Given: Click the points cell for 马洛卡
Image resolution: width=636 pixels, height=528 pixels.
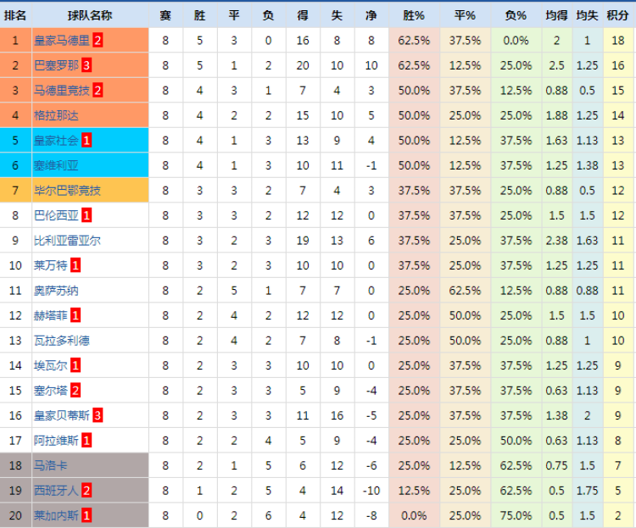Looking at the screenshot, I should (x=617, y=465).
